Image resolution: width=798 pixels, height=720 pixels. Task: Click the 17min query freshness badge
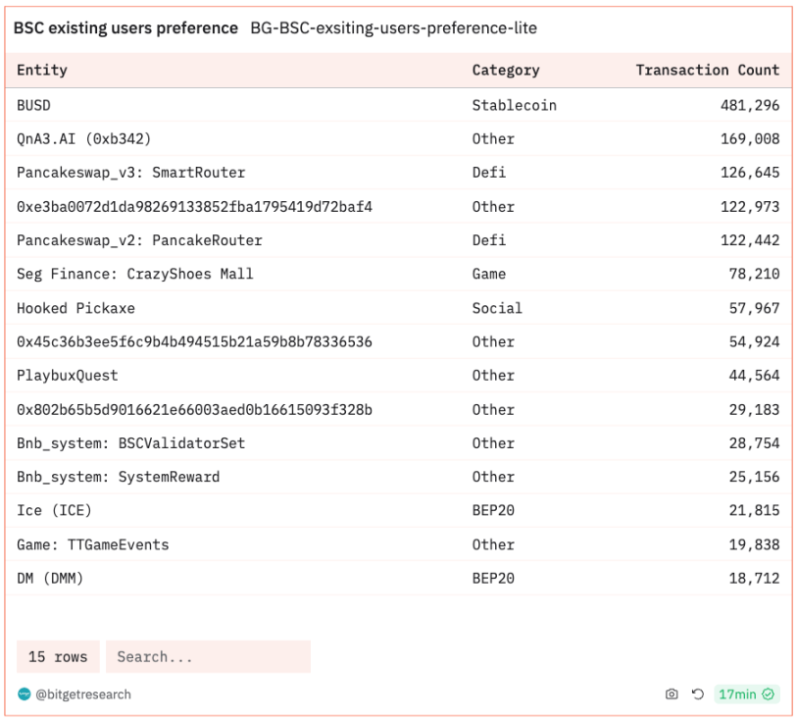746,694
